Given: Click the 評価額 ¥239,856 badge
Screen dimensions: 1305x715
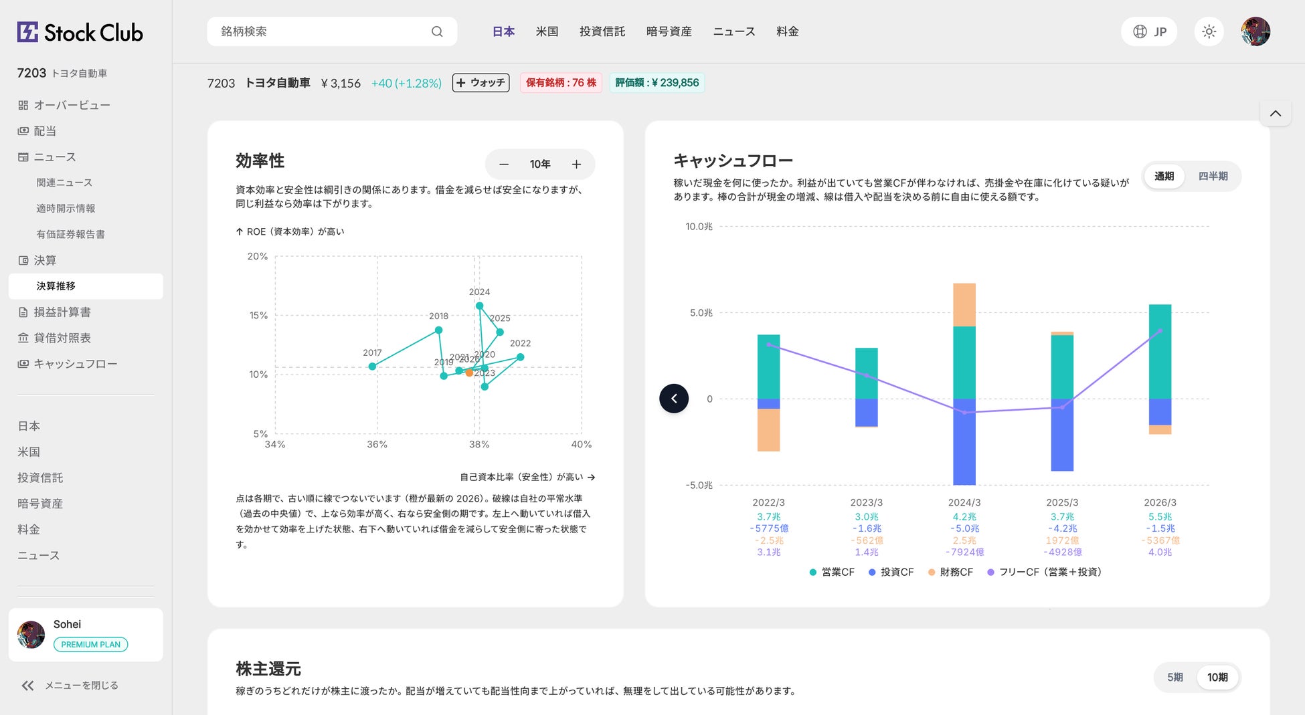Looking at the screenshot, I should pos(657,83).
